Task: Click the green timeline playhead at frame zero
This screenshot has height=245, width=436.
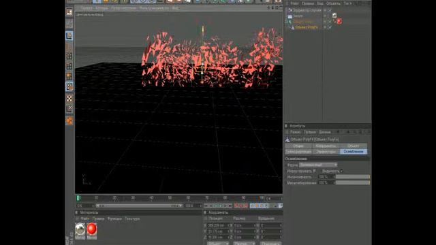Action: [78, 198]
